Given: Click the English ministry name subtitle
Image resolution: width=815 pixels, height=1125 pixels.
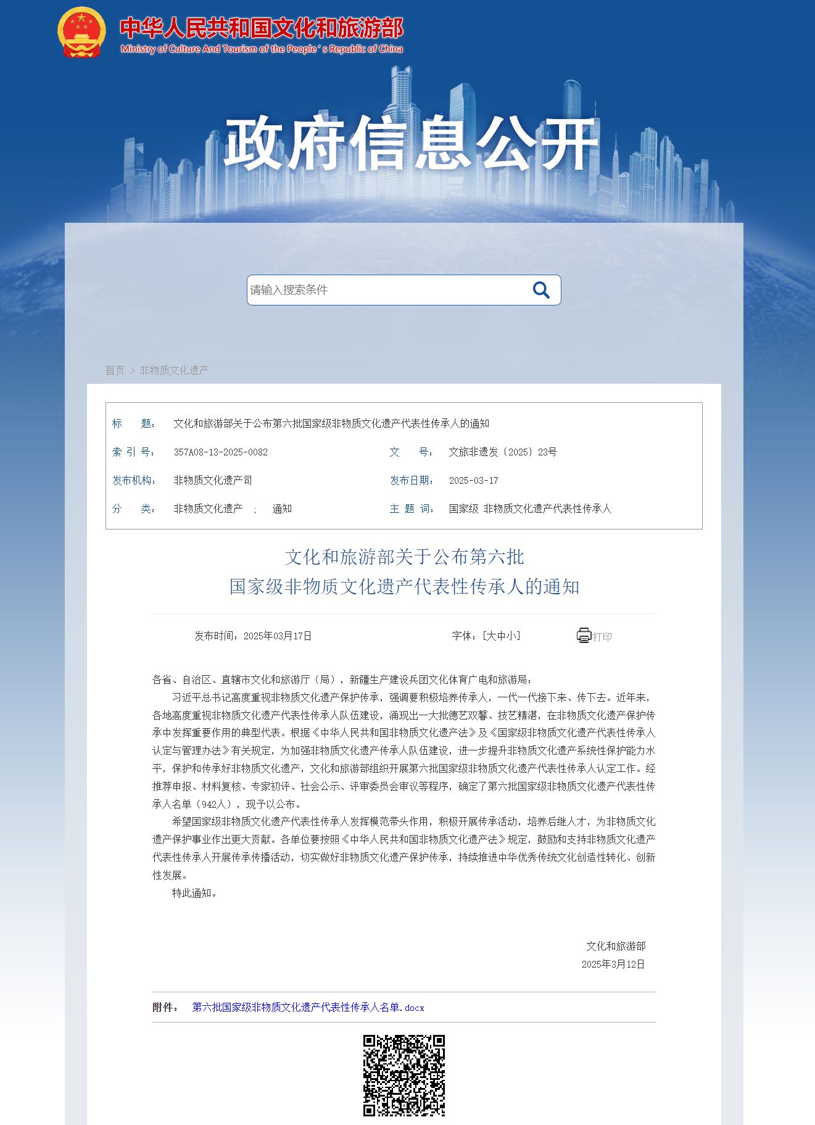Looking at the screenshot, I should (x=262, y=49).
